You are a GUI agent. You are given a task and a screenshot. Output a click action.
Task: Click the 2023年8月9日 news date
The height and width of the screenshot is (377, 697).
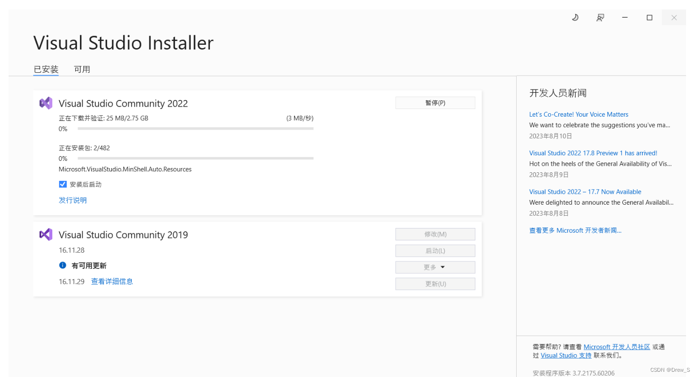click(x=549, y=175)
